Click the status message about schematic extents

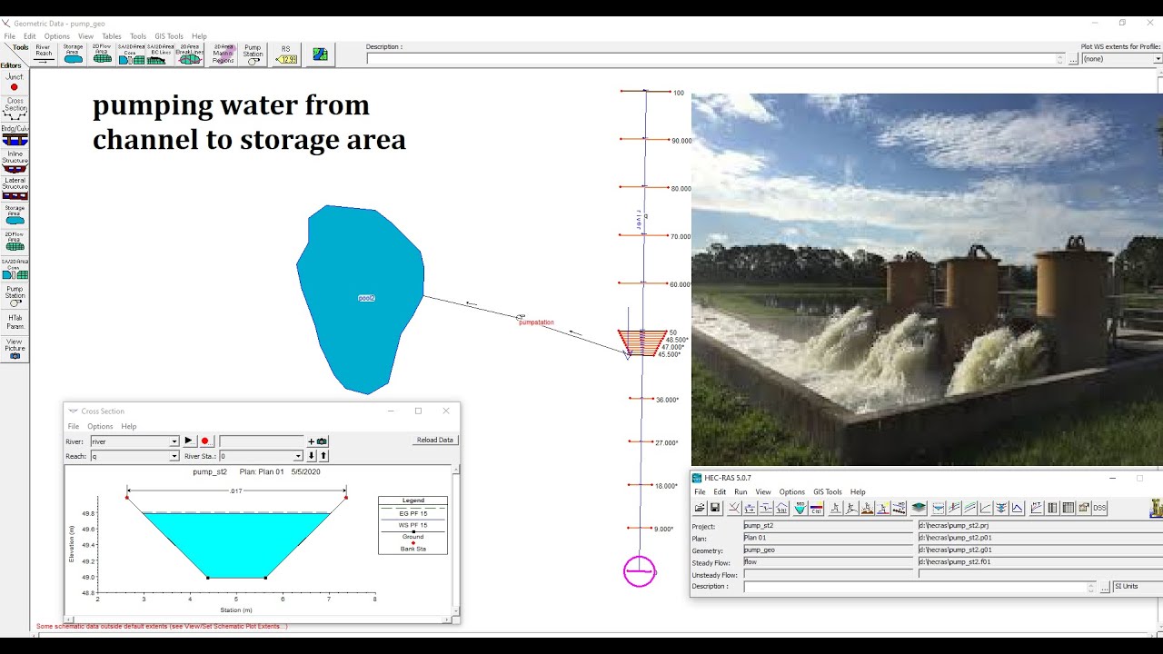click(162, 626)
